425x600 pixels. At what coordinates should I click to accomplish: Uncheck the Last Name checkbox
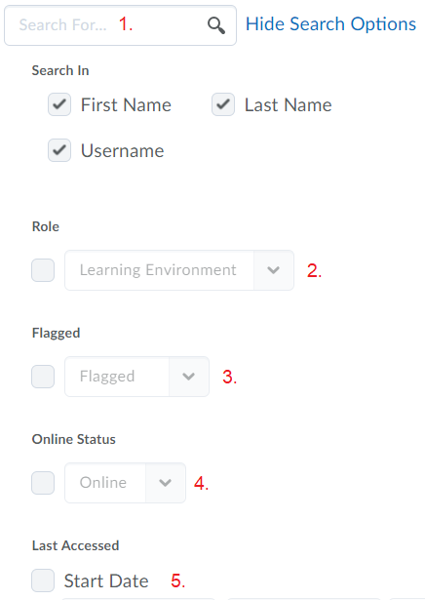[x=223, y=104]
